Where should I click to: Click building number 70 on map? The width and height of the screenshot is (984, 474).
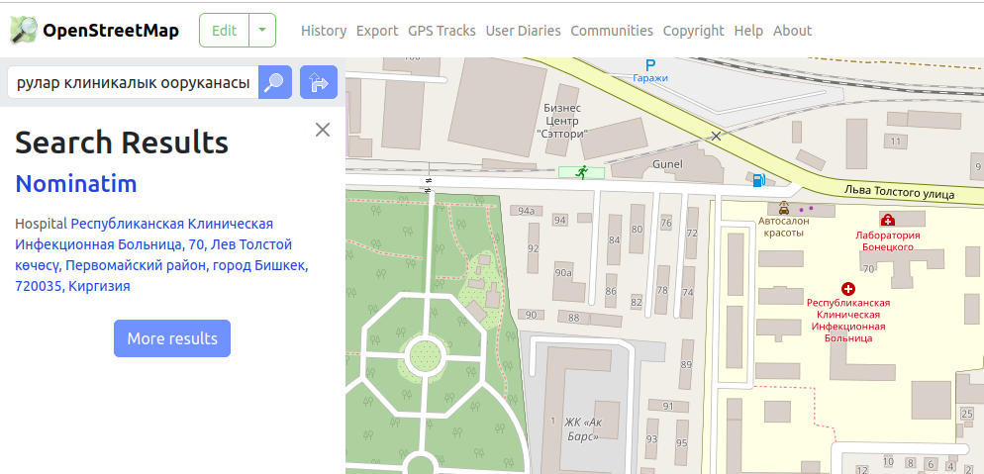coord(868,269)
